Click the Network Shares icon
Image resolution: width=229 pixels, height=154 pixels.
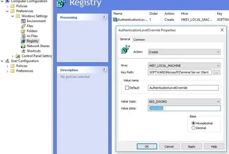(23, 46)
